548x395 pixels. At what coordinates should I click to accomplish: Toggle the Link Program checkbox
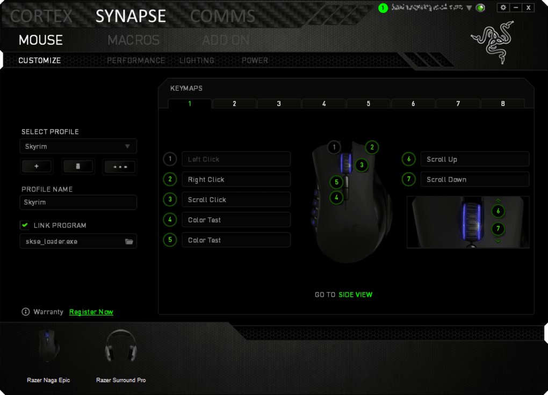pyautogui.click(x=24, y=225)
